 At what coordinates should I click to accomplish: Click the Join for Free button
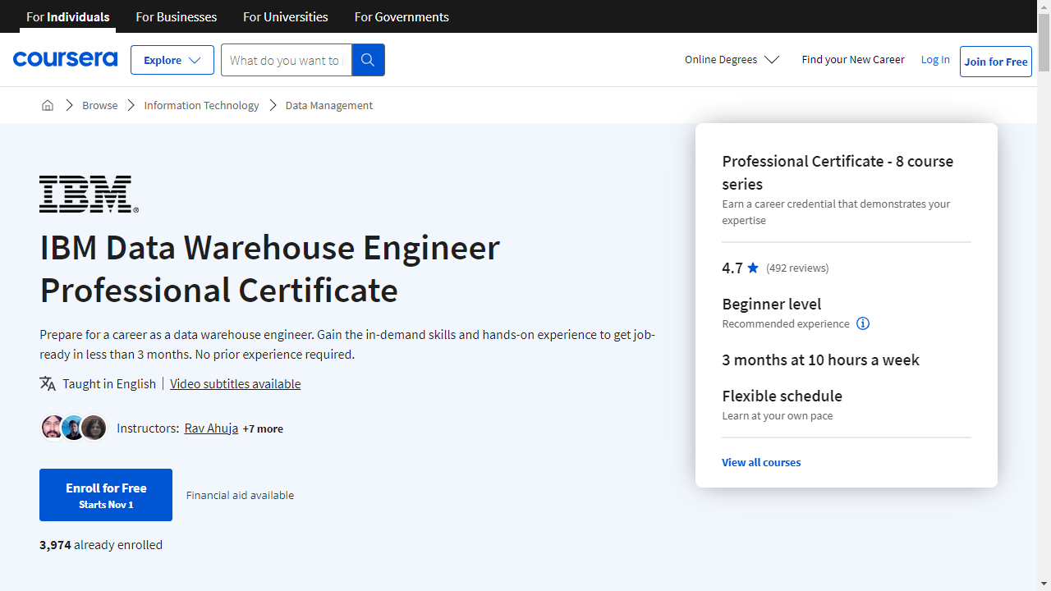pos(996,62)
